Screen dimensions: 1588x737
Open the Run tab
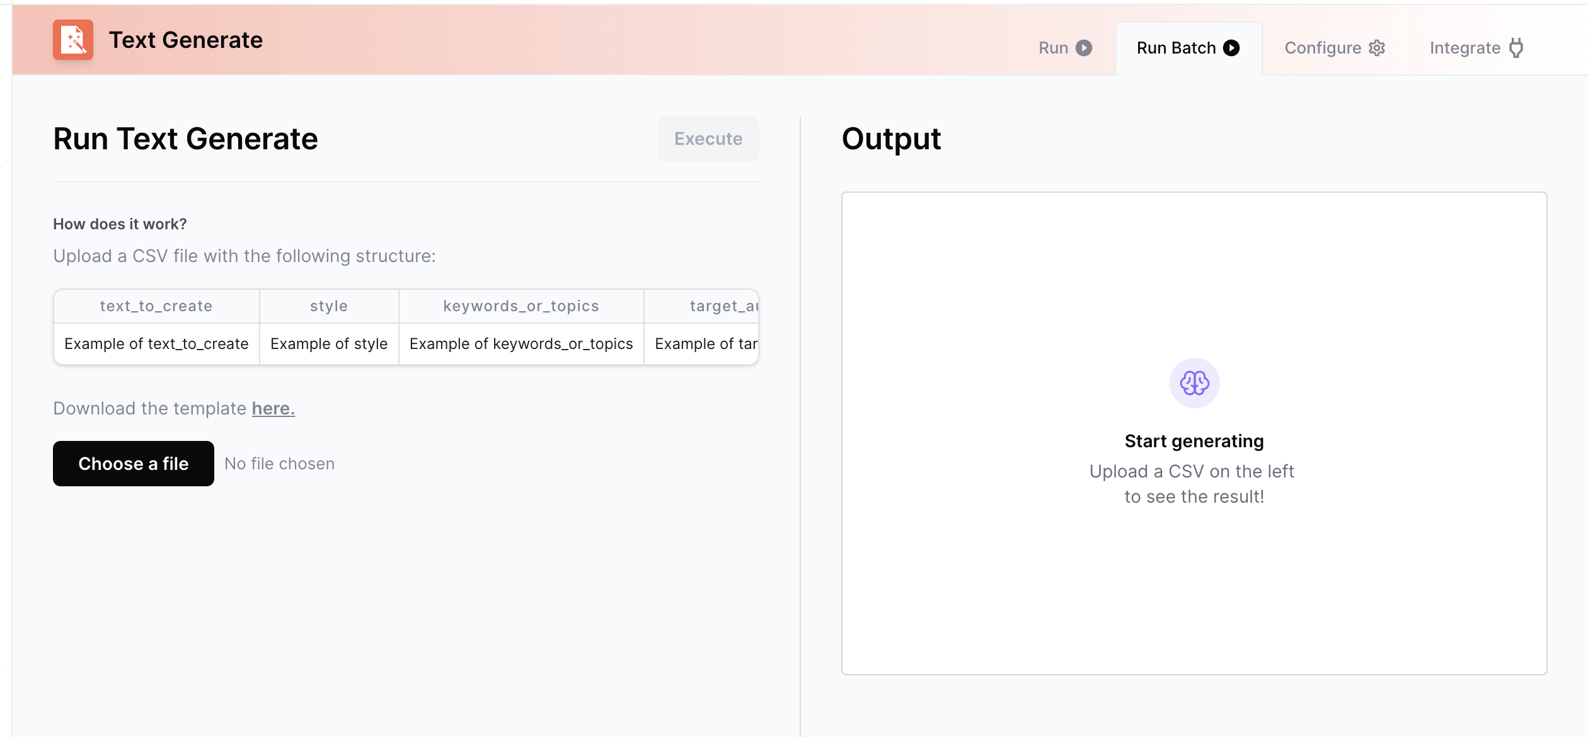(1054, 48)
